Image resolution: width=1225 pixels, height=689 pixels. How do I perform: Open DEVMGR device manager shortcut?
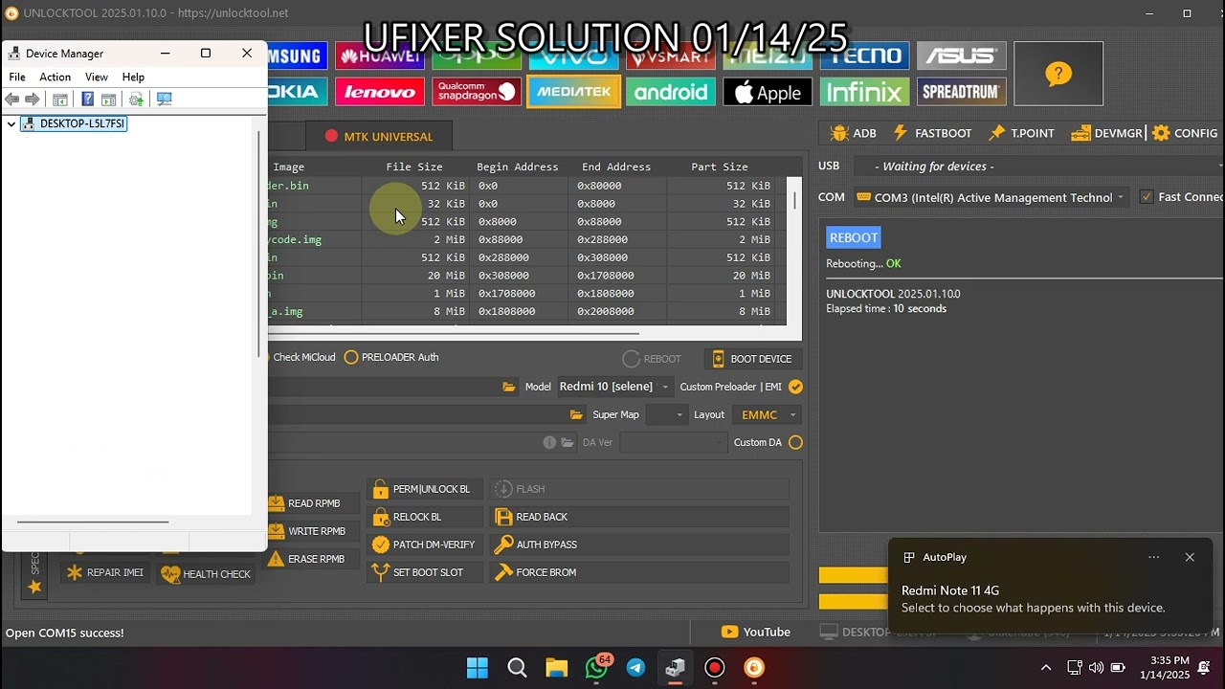pos(1107,133)
